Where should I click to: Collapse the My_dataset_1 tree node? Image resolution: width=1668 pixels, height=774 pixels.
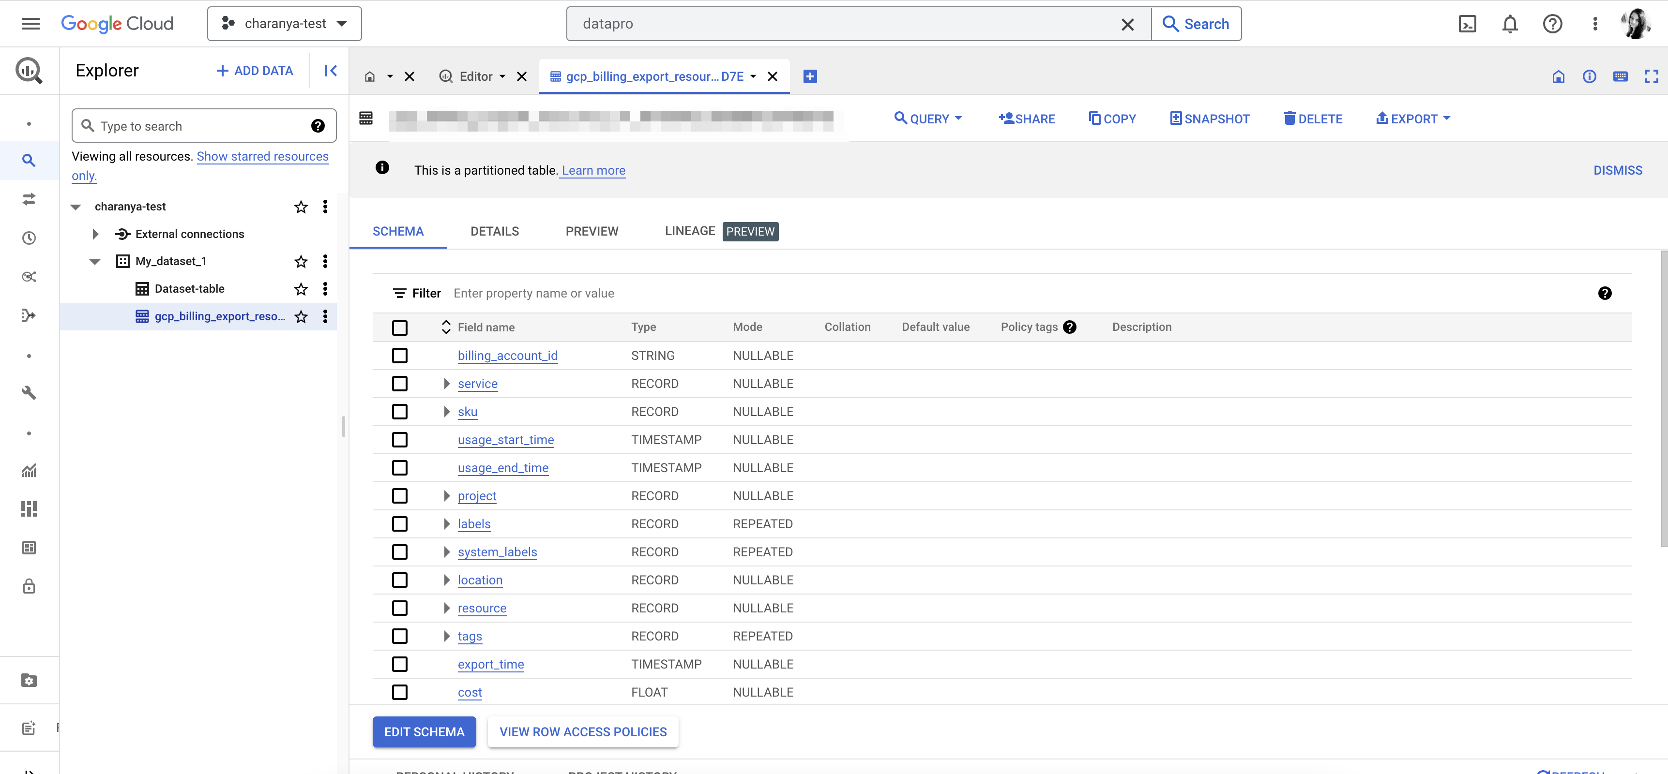95,261
